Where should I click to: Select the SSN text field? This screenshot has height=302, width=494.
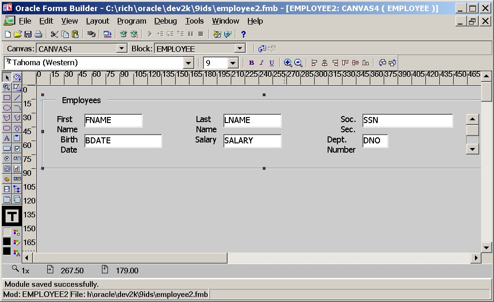pos(408,120)
